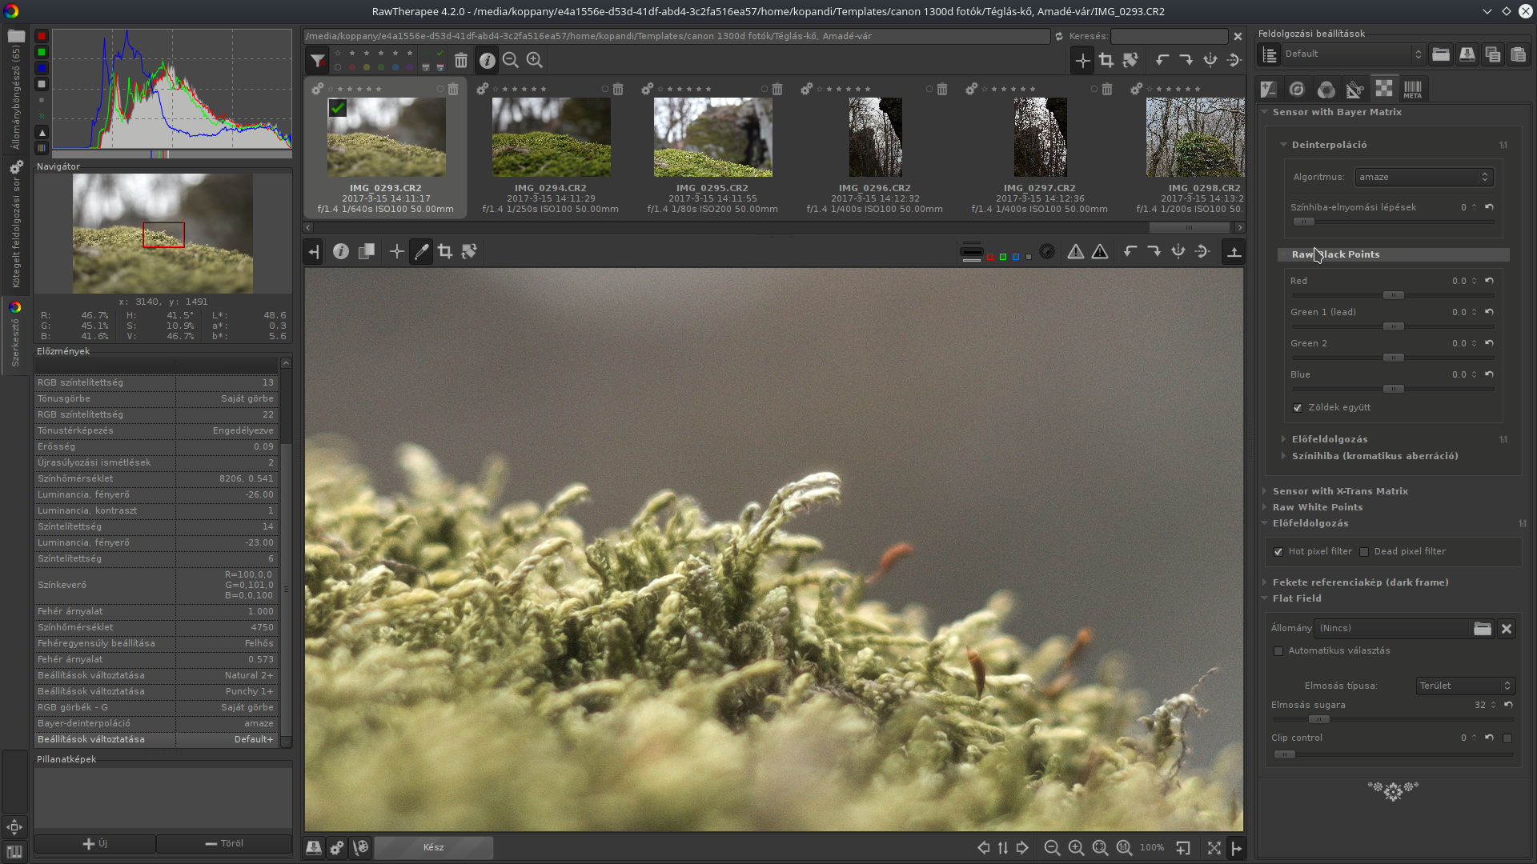The image size is (1537, 864).
Task: Select the straighten tool in editor toolbar
Action: [x=469, y=252]
